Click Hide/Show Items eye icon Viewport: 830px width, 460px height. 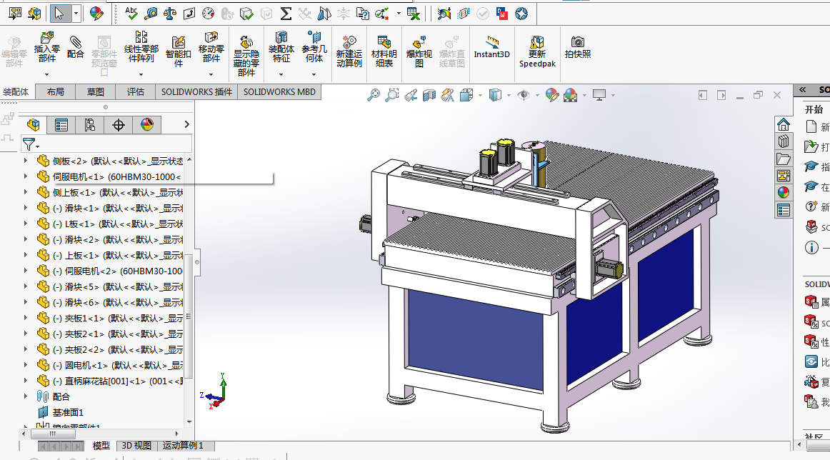[x=524, y=95]
